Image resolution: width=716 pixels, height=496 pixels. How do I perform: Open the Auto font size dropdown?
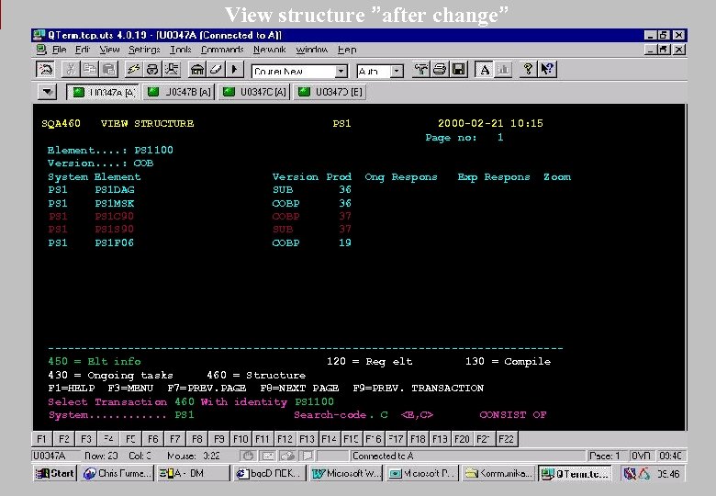(x=397, y=72)
